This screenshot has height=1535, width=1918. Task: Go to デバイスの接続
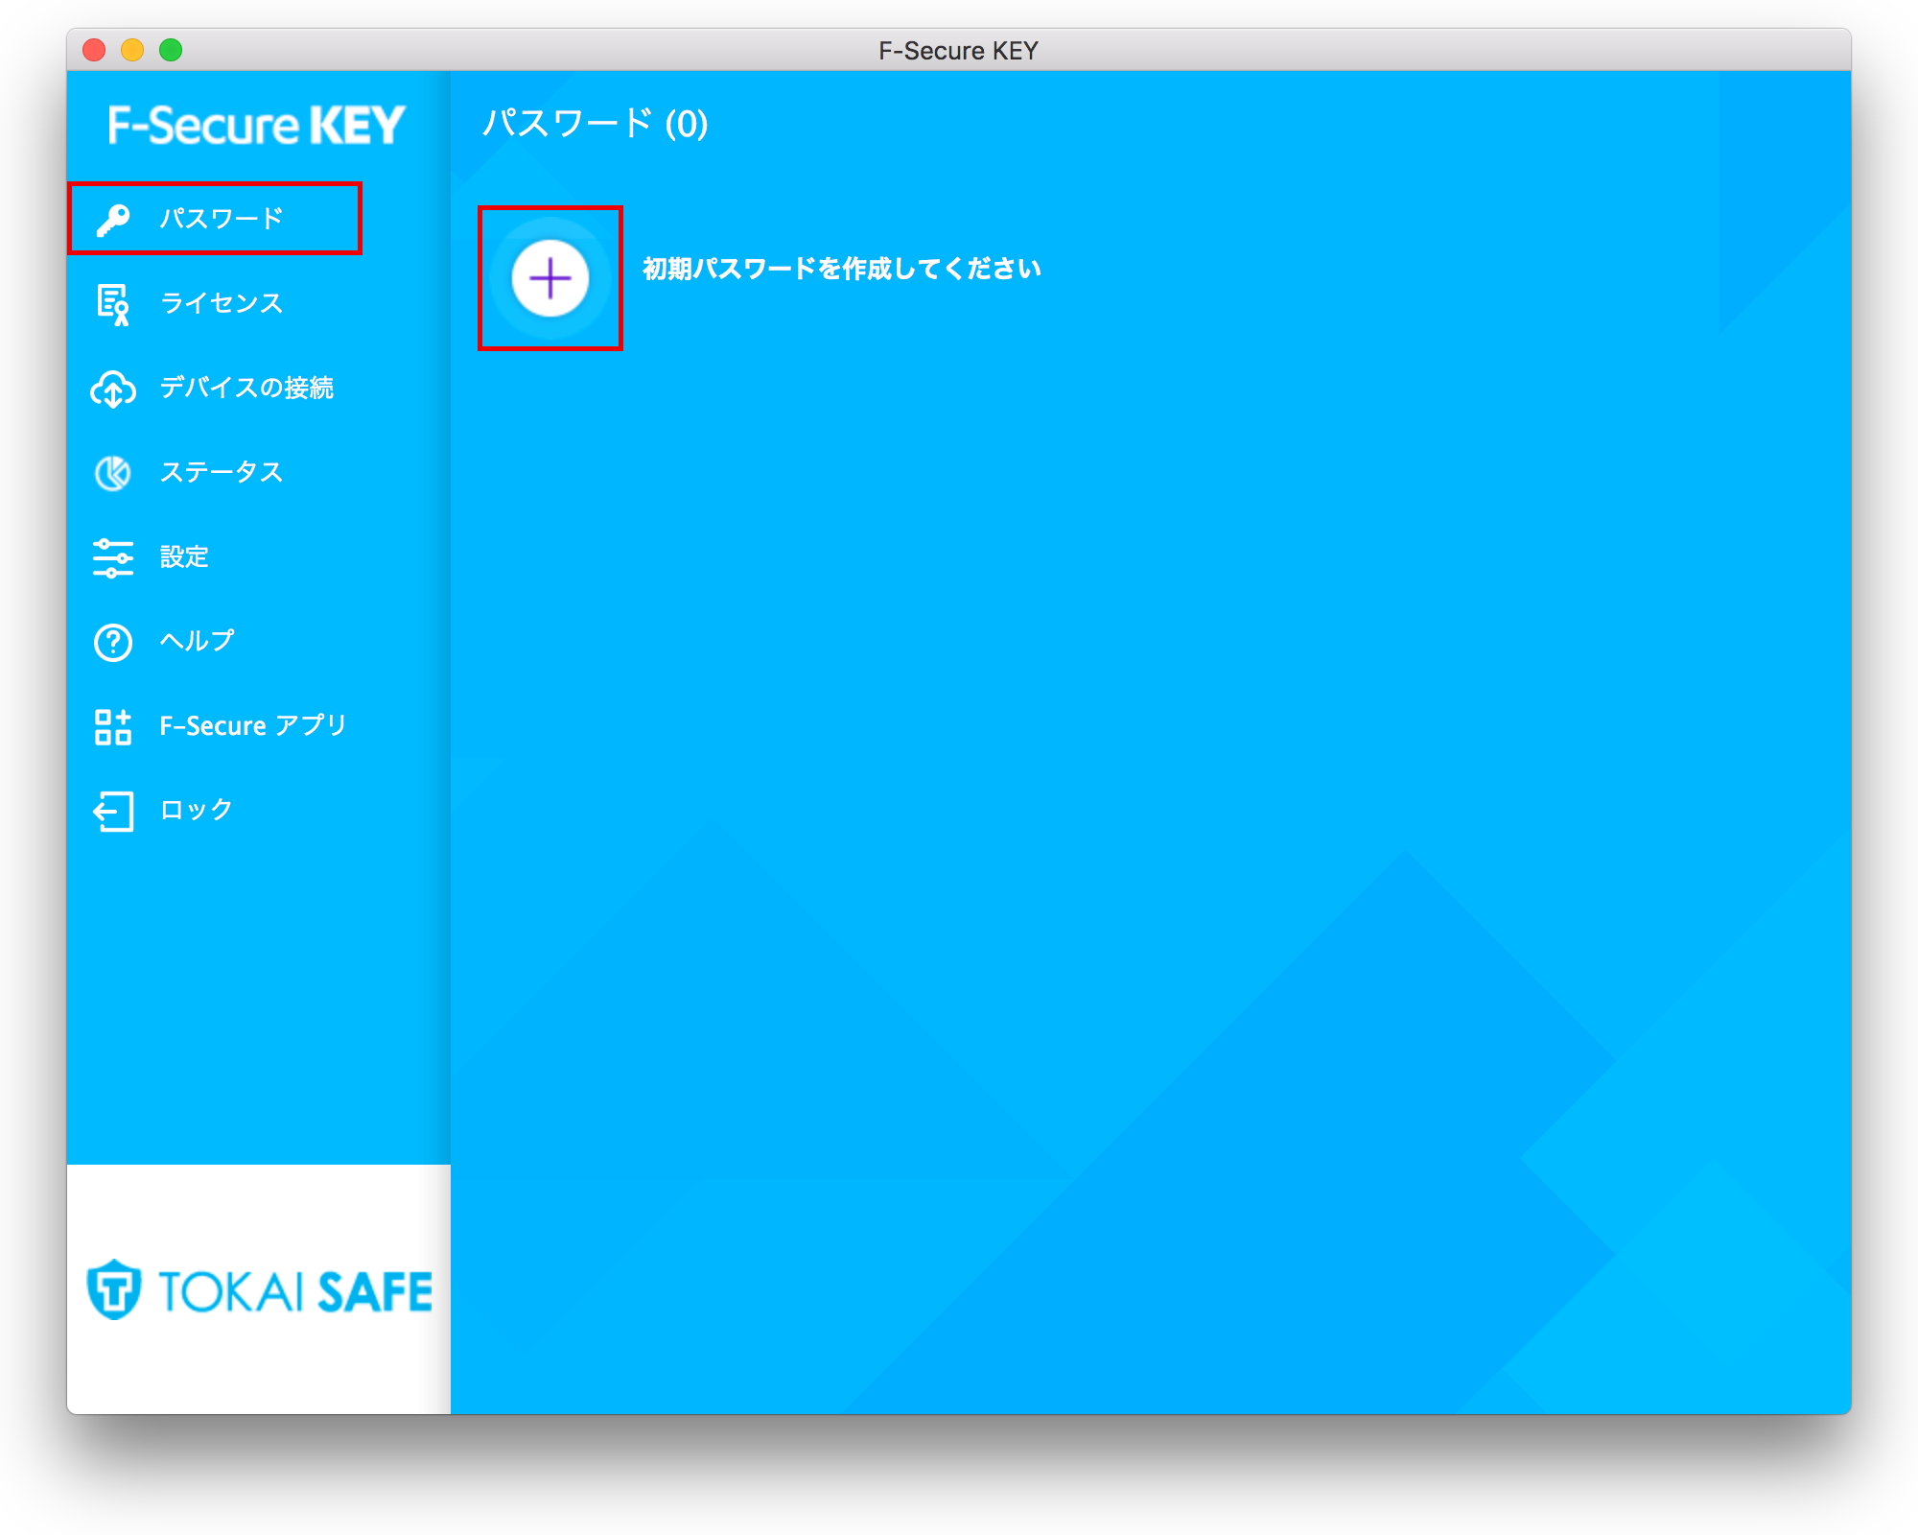pos(246,388)
